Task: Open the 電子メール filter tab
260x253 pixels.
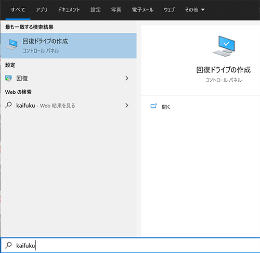Action: [142, 10]
